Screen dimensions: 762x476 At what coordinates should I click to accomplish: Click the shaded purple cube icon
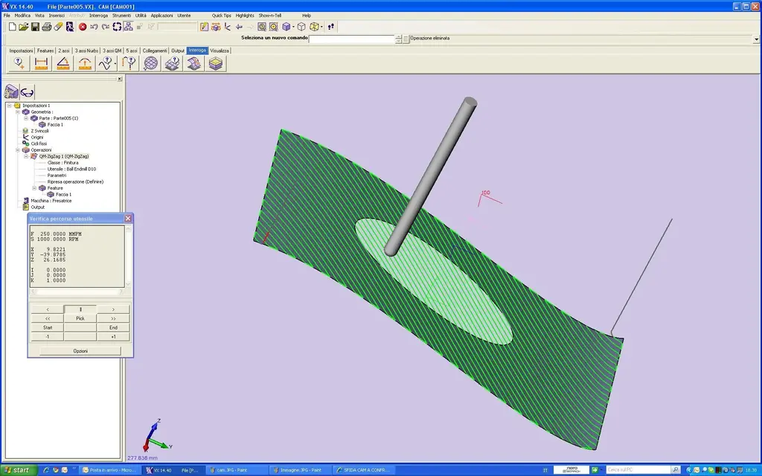pyautogui.click(x=286, y=28)
